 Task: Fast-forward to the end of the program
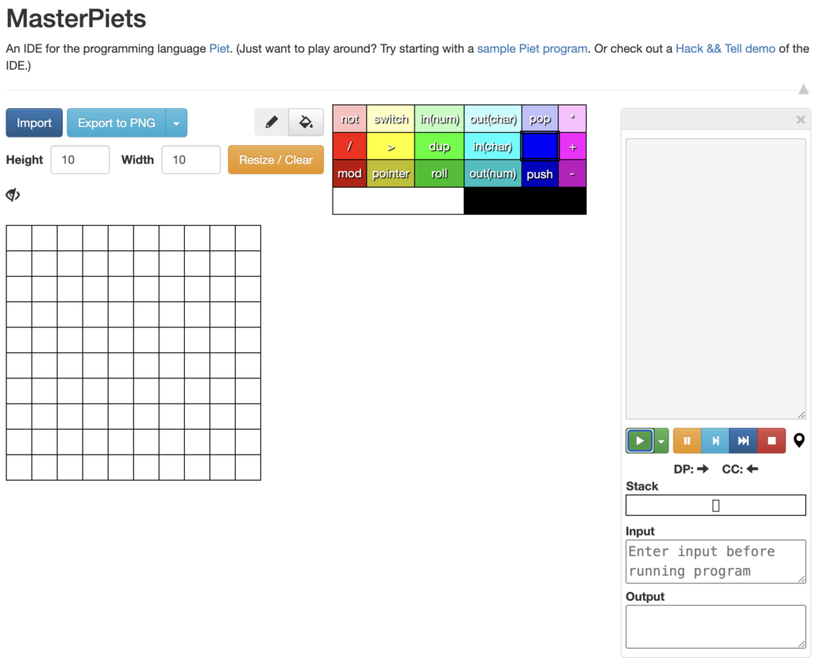pyautogui.click(x=743, y=440)
